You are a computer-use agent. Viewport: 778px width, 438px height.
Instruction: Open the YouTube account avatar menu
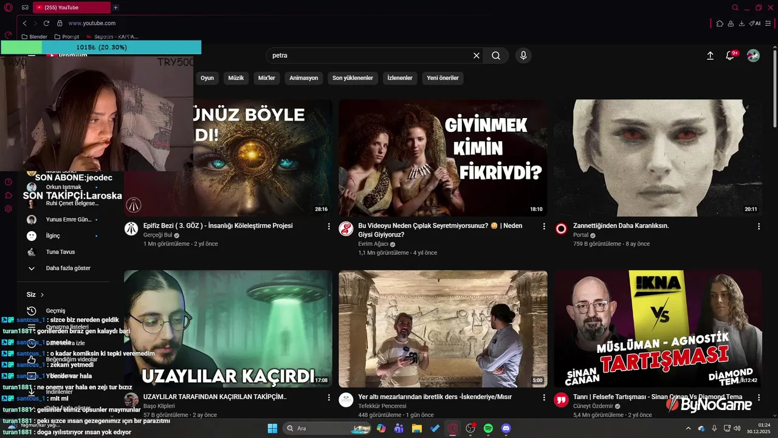tap(753, 55)
